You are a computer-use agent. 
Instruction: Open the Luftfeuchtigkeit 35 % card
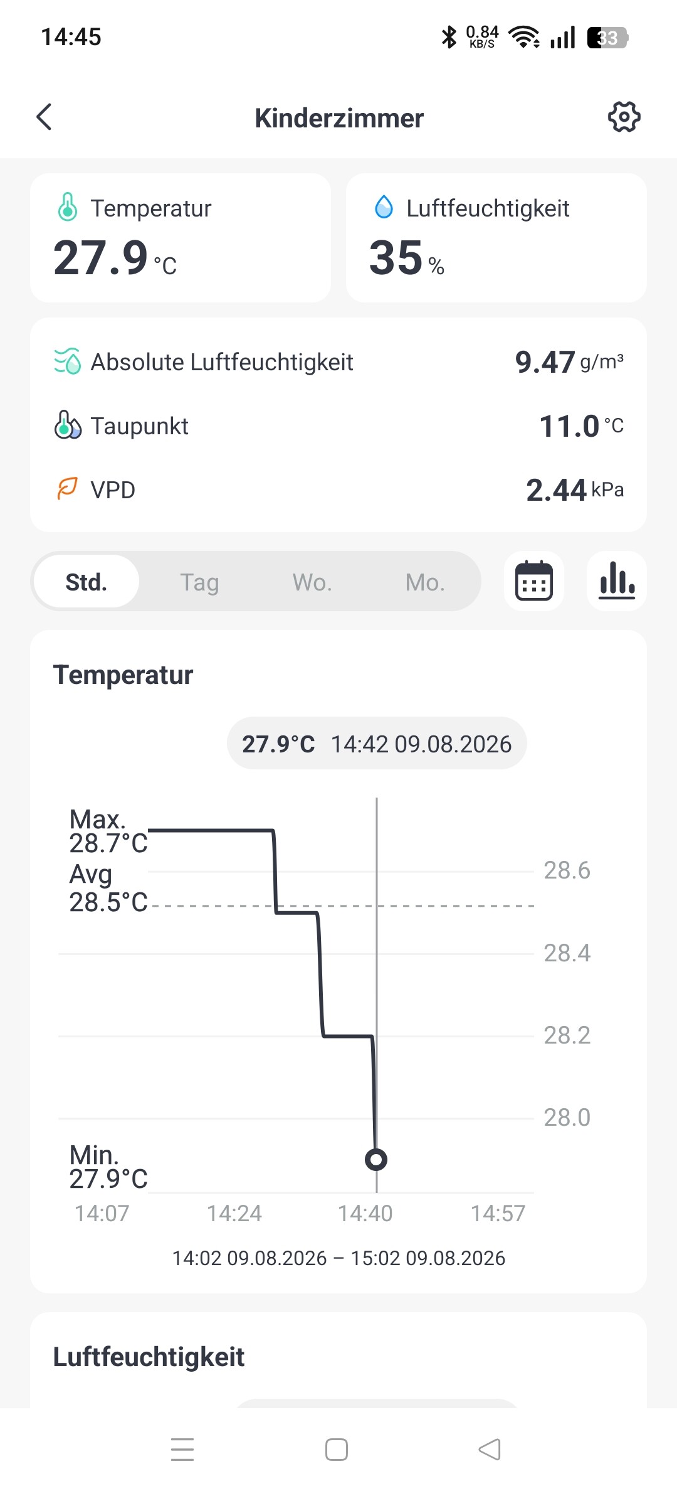496,238
